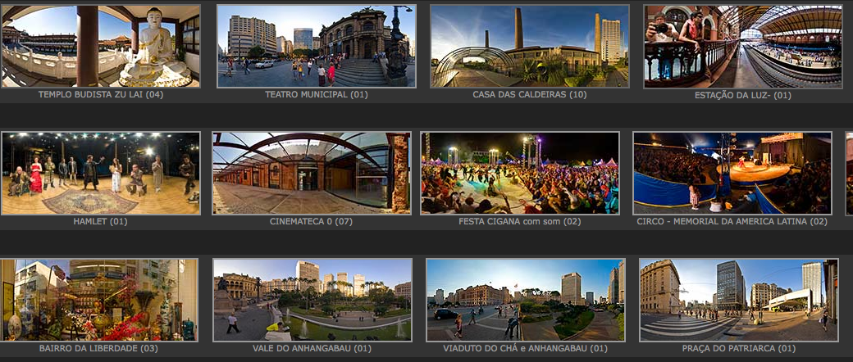
Task: Click the "PRAÇA DO PATRIARCA (01)" caption
Action: [738, 349]
